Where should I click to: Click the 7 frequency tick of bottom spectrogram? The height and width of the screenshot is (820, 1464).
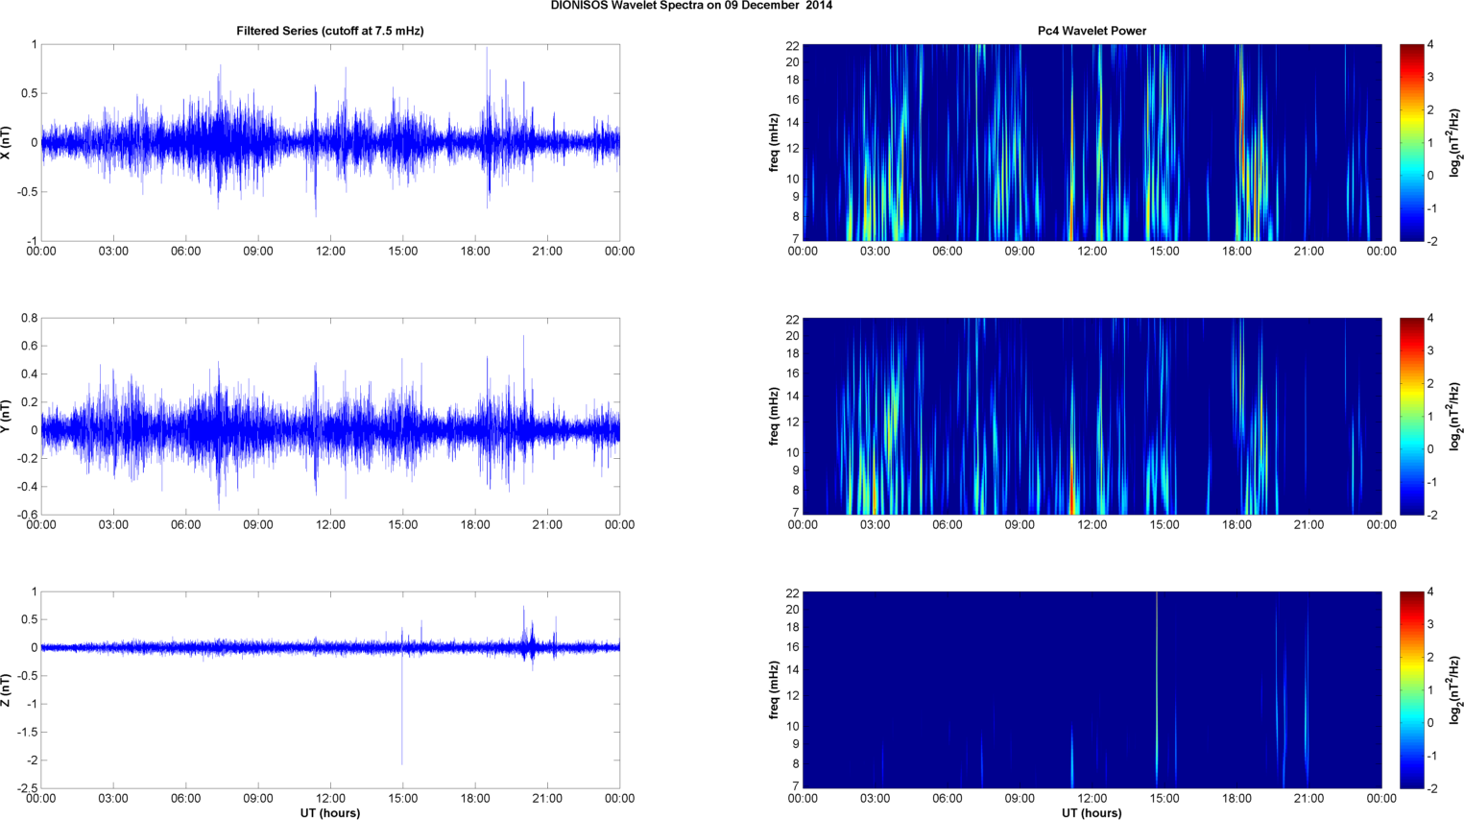point(795,785)
